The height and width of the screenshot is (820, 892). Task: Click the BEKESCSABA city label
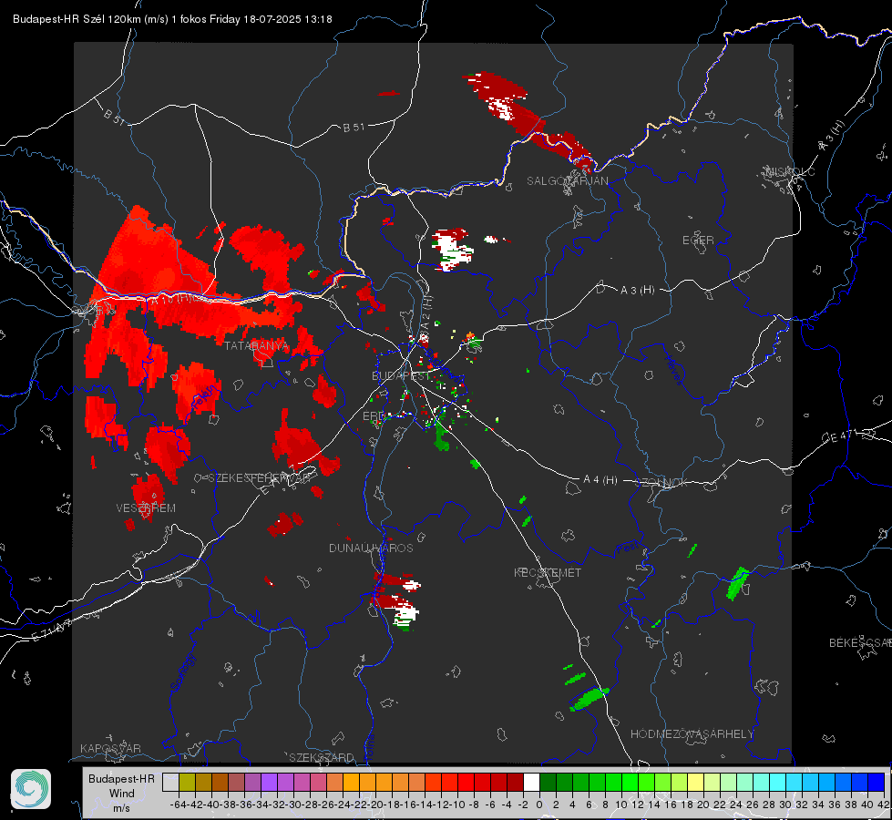(x=860, y=643)
